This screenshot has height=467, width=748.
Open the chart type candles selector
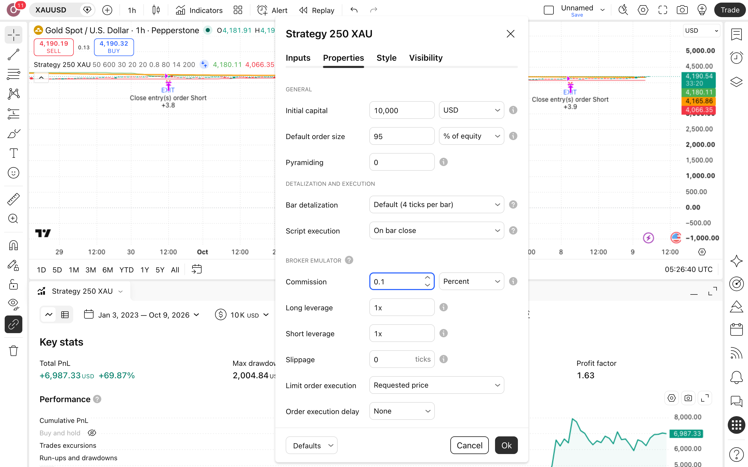(156, 10)
